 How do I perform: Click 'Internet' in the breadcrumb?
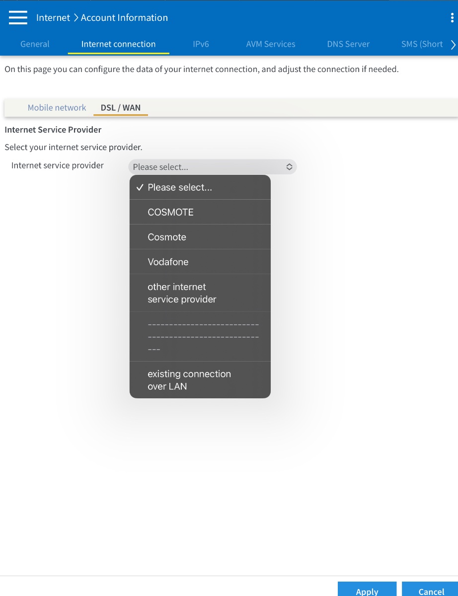tap(53, 17)
